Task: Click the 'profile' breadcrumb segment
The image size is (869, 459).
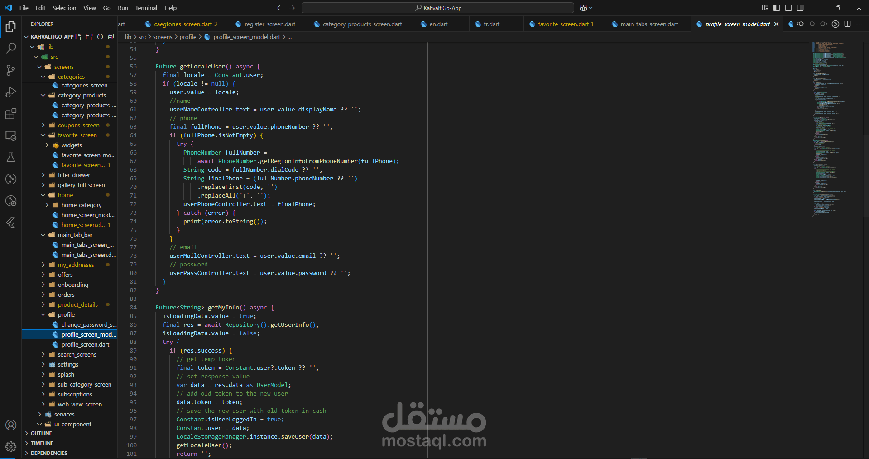Action: point(188,37)
